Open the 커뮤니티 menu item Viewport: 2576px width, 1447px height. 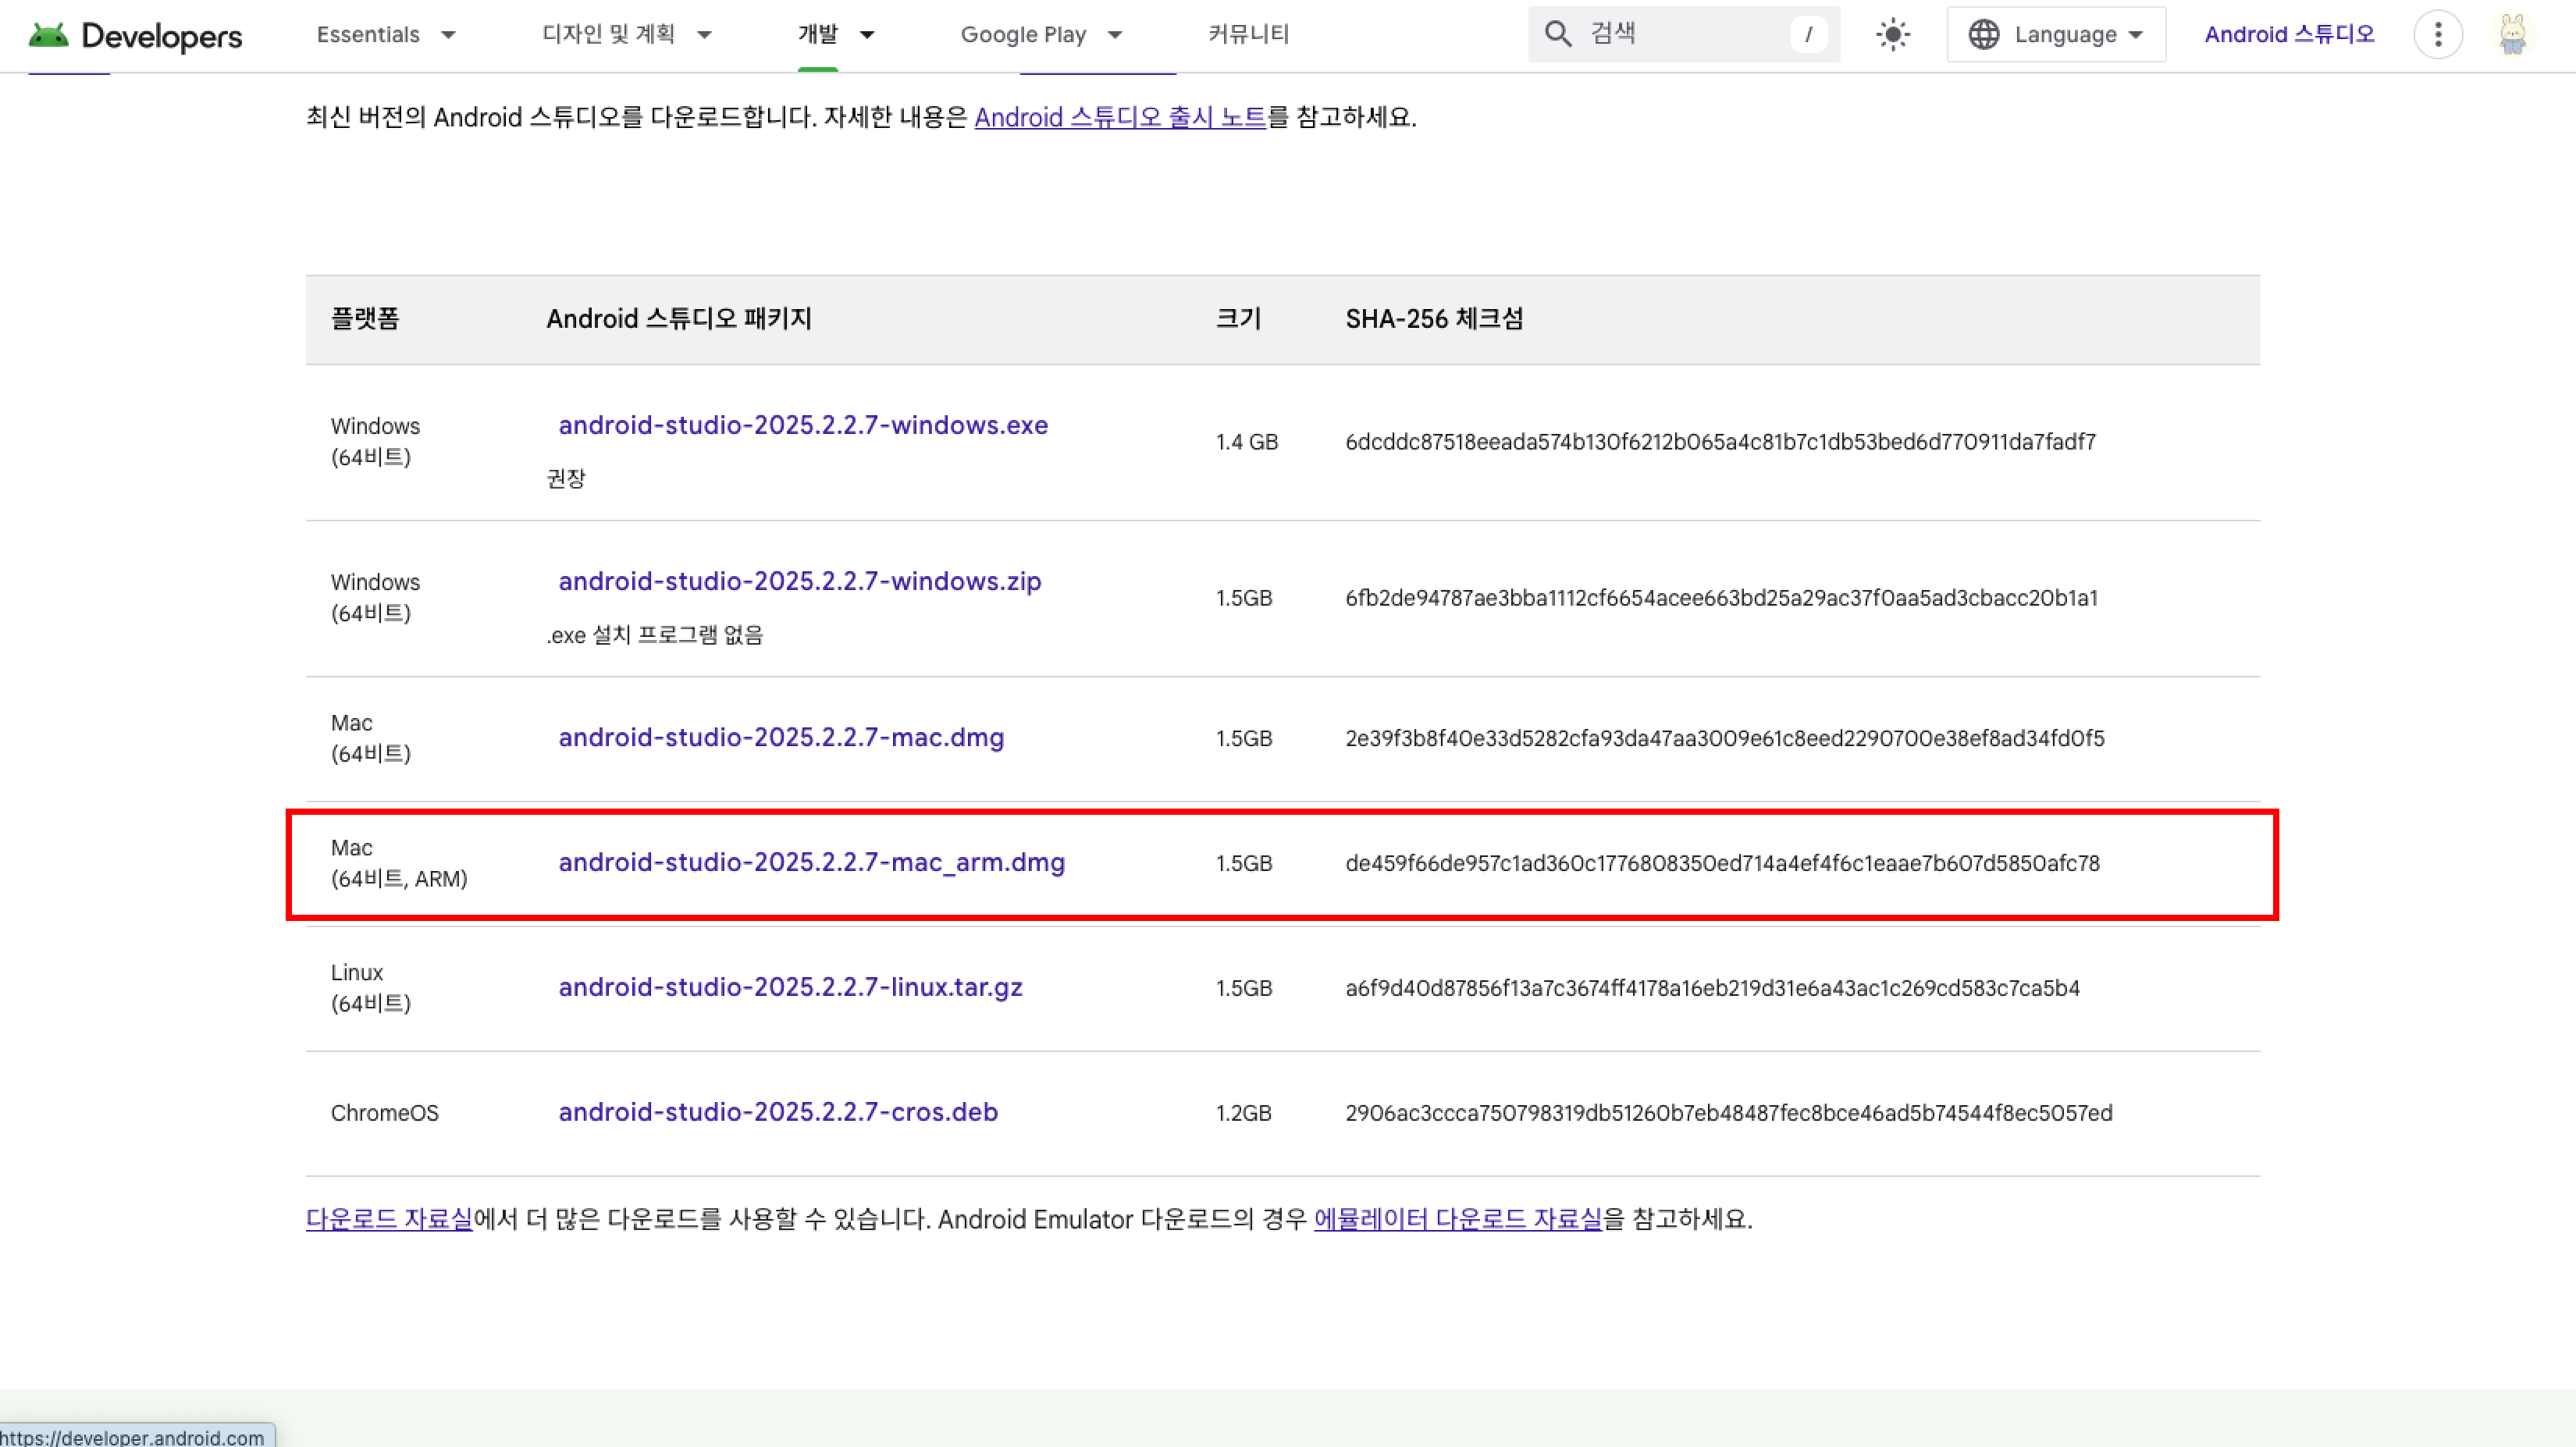click(1248, 35)
